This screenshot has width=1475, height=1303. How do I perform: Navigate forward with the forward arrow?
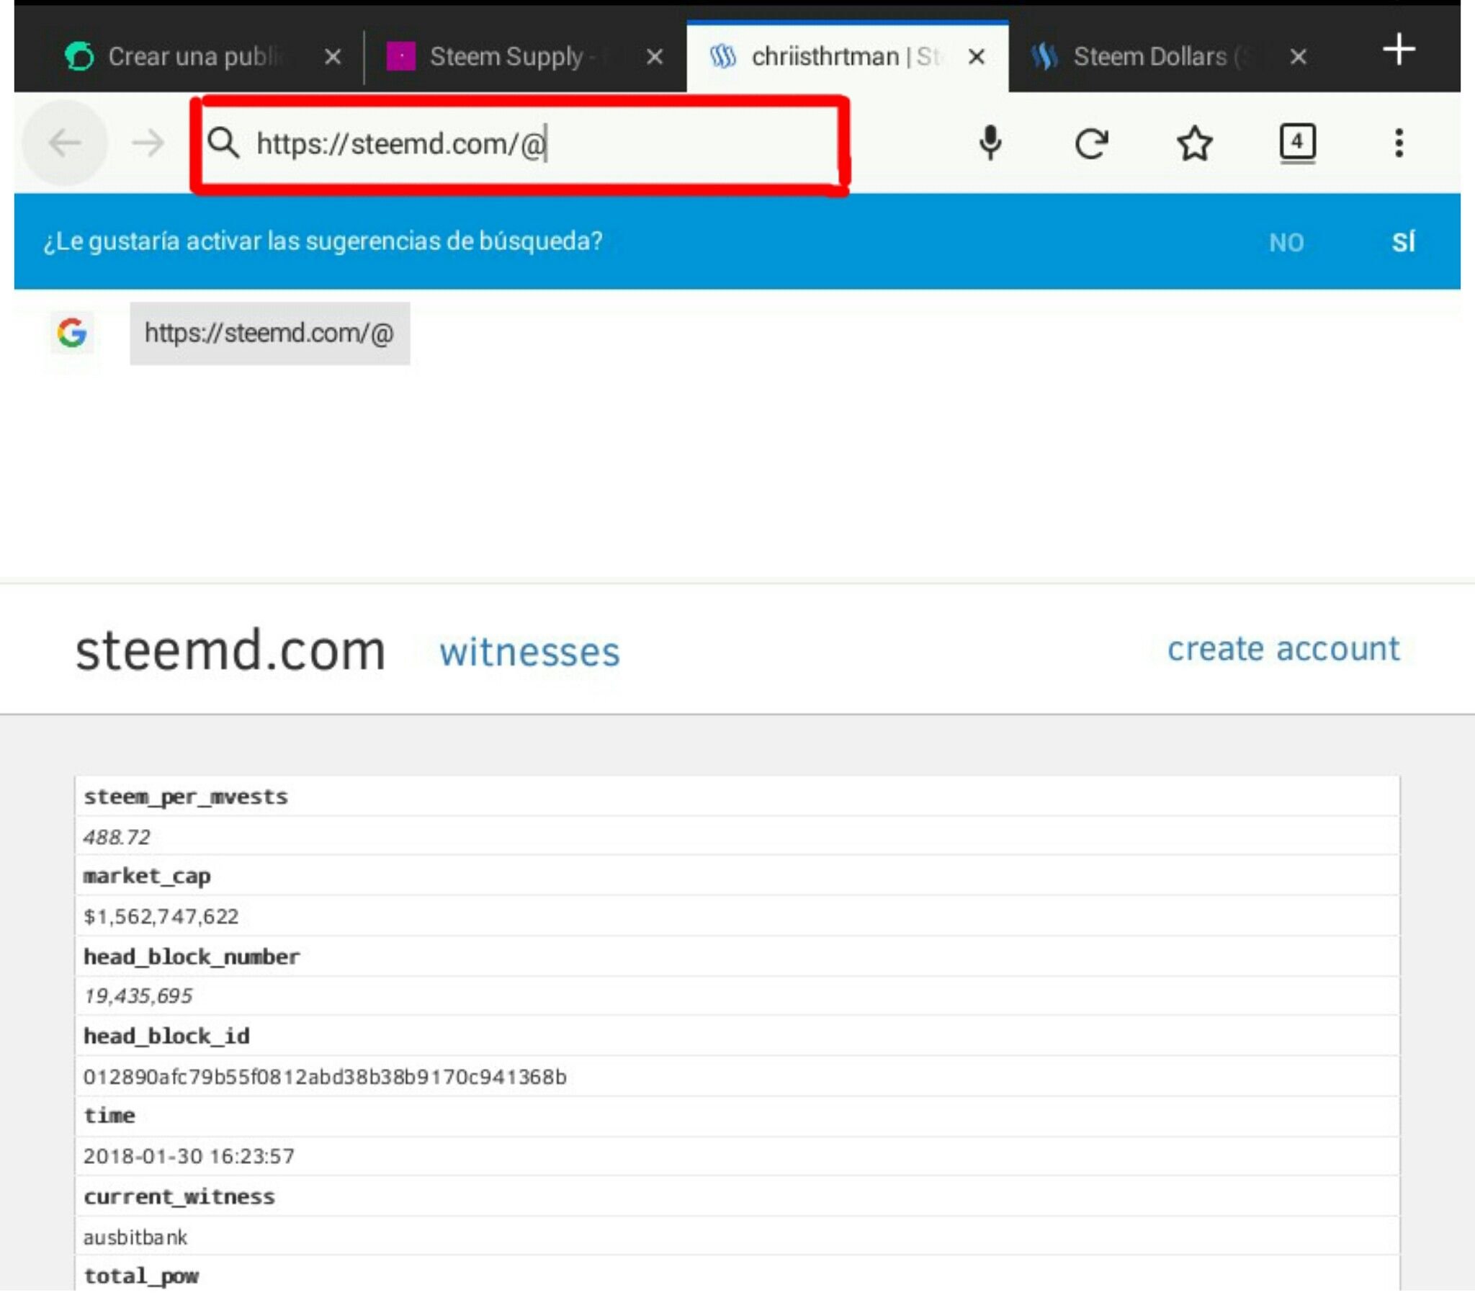tap(148, 143)
